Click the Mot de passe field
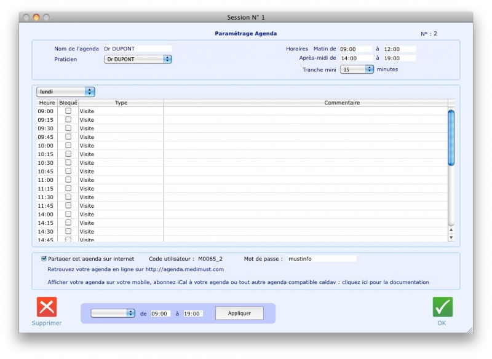The height and width of the screenshot is (359, 492). (x=322, y=259)
